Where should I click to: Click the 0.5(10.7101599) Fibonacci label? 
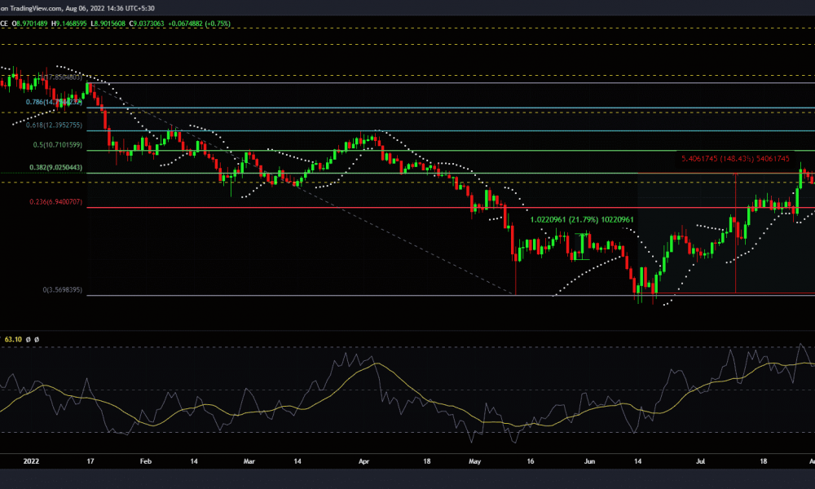pyautogui.click(x=58, y=145)
